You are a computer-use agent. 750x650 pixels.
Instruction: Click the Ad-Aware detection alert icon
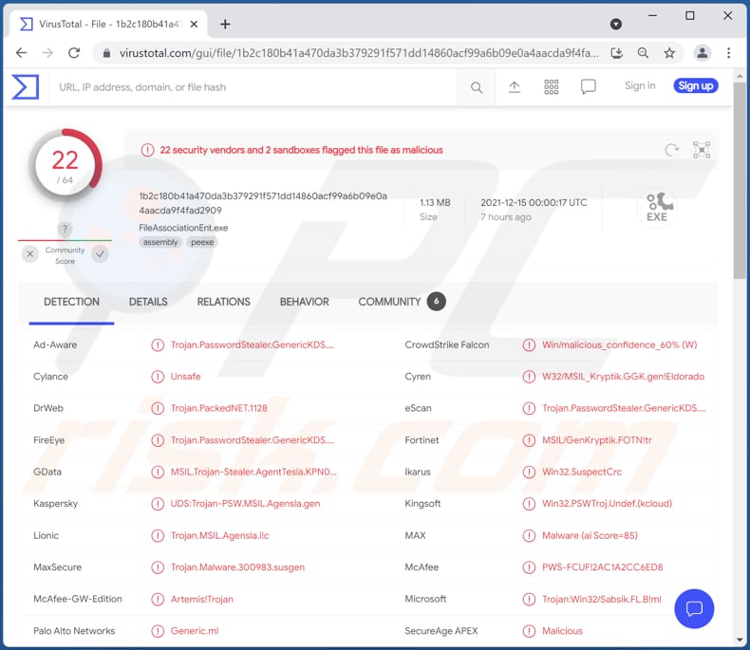point(158,344)
